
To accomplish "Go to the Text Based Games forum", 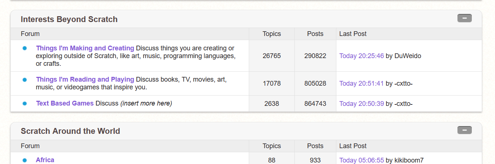I will click(65, 103).
